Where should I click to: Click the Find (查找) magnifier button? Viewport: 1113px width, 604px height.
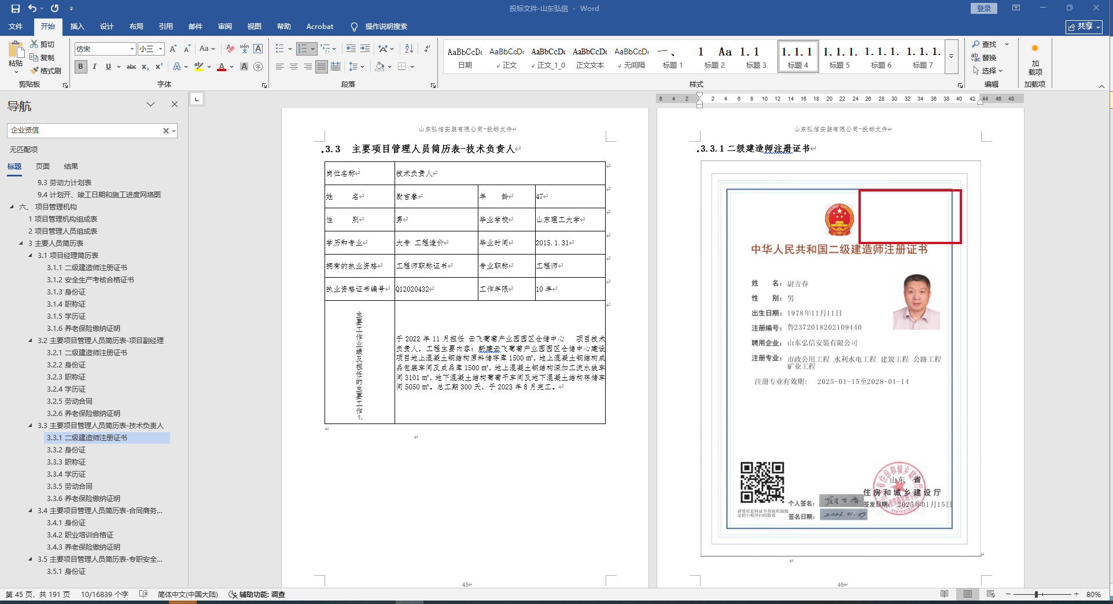[x=985, y=45]
